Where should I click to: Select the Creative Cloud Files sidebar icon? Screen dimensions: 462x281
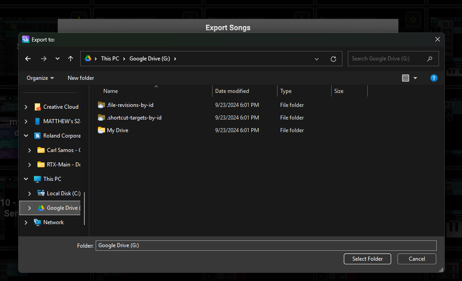(37, 107)
